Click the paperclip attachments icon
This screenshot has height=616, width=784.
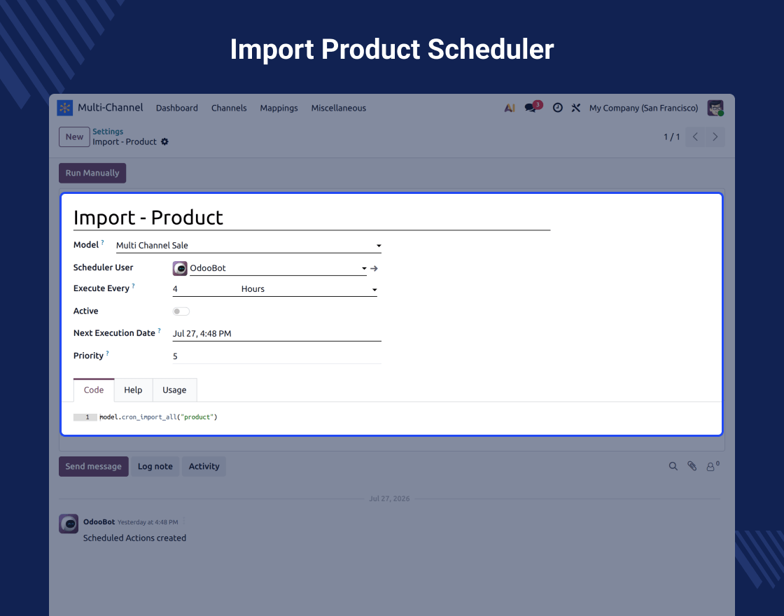(692, 466)
